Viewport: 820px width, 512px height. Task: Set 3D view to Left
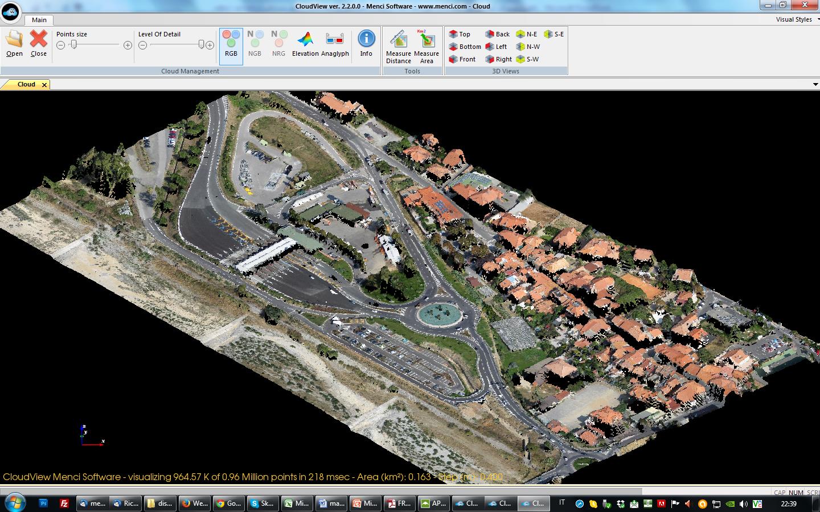496,47
